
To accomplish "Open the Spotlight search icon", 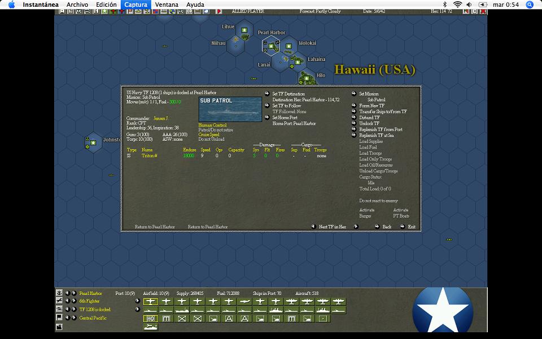I will click(529, 5).
